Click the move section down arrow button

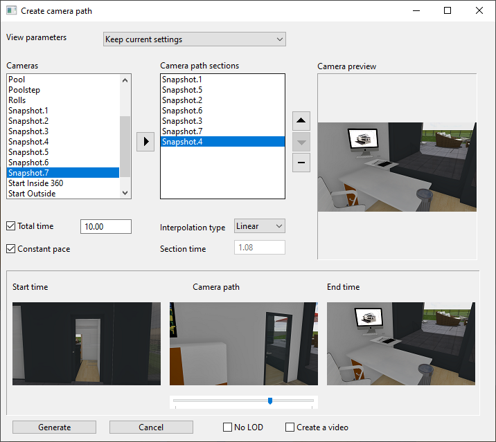coord(301,142)
